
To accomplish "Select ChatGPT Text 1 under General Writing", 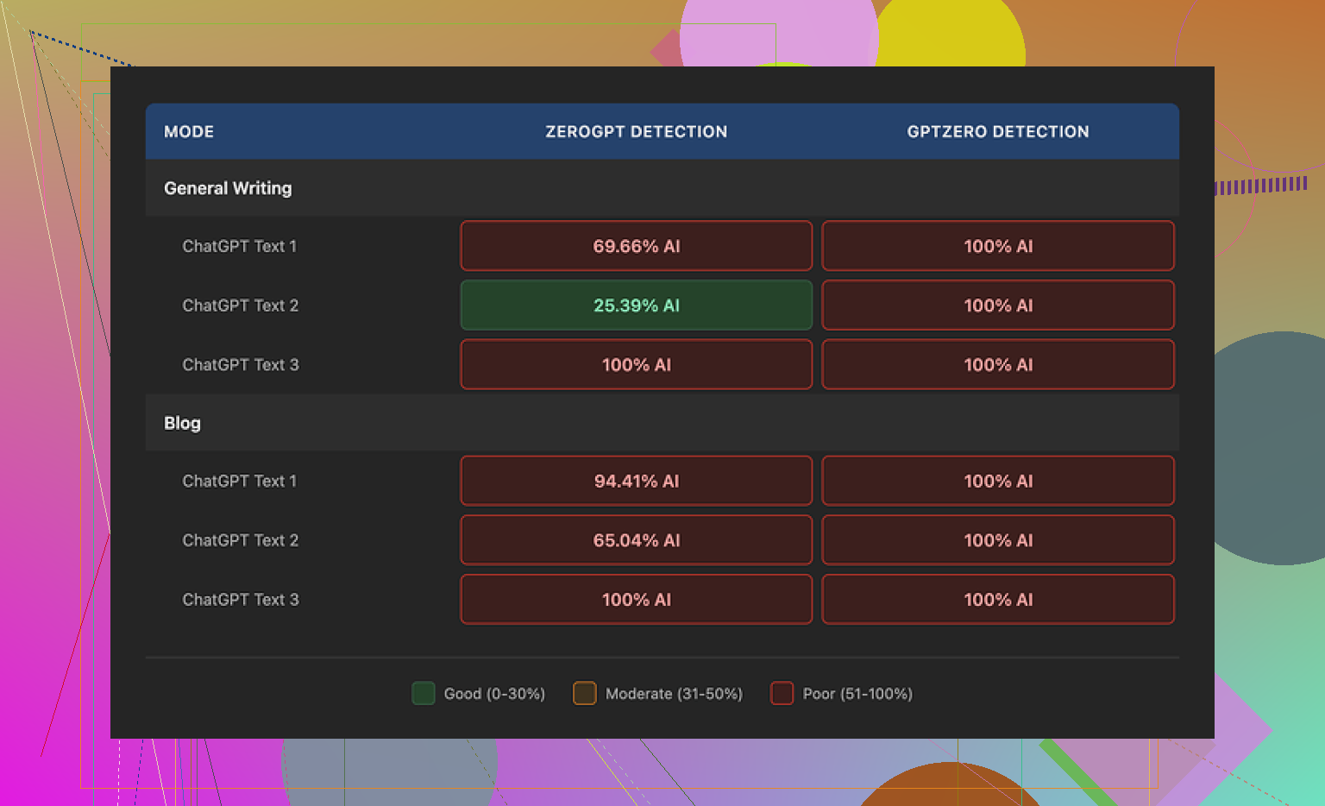I will tap(239, 246).
